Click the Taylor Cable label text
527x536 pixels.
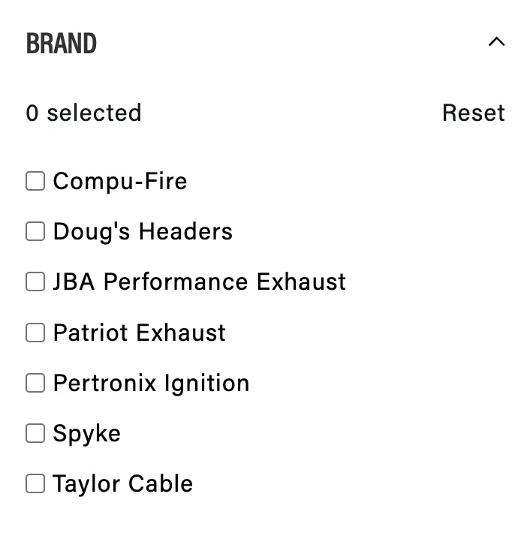[x=122, y=483]
